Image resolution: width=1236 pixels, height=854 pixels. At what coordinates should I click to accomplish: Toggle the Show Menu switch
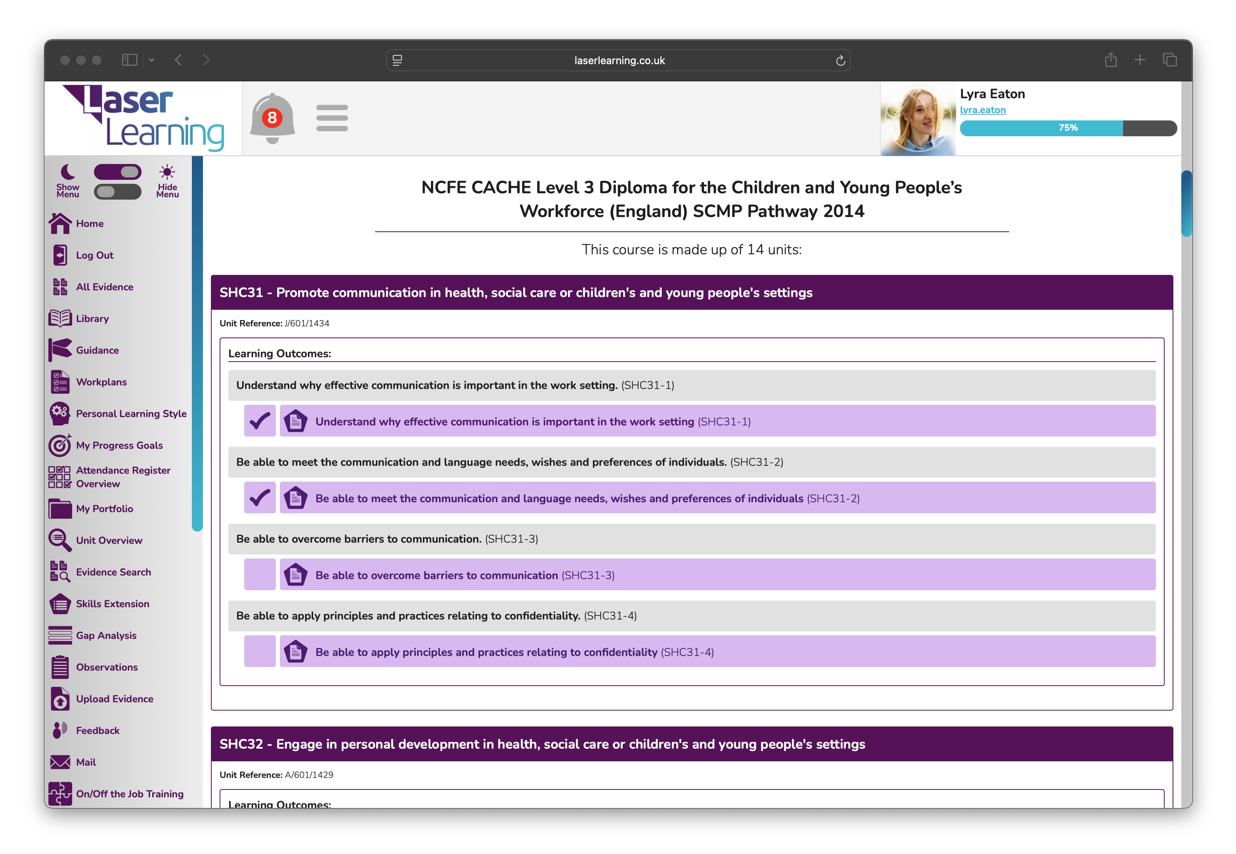coord(117,172)
